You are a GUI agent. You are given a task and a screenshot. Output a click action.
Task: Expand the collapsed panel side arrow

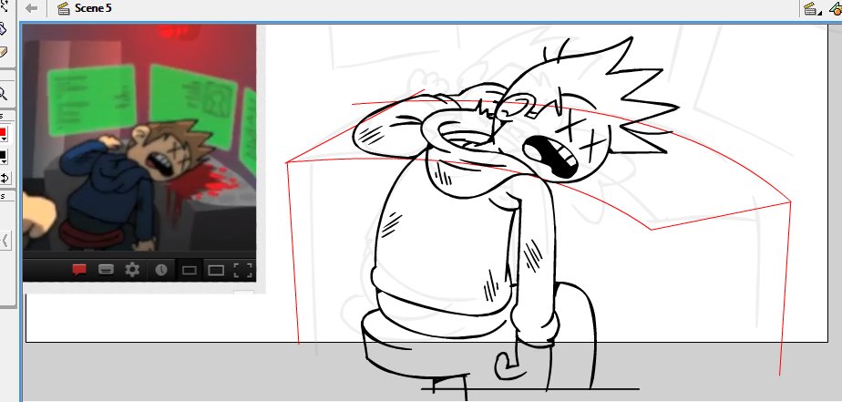(5, 241)
